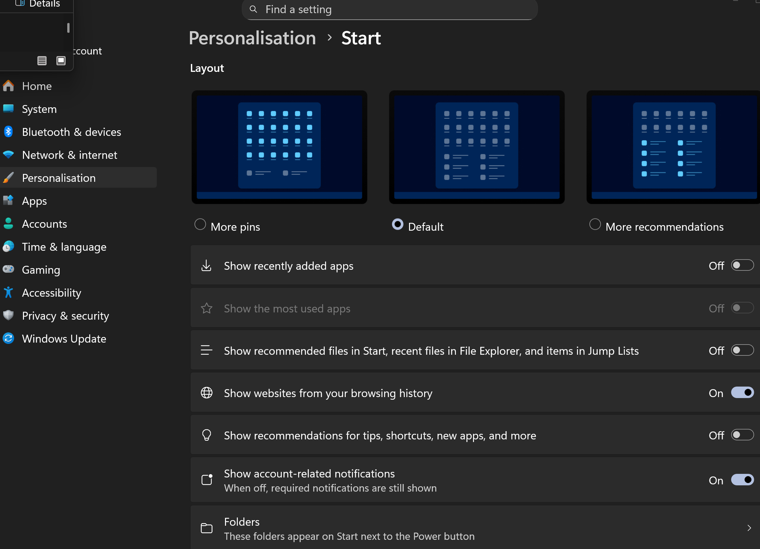The width and height of the screenshot is (760, 549).
Task: Click Personalisation breadcrumb link
Action: [252, 38]
